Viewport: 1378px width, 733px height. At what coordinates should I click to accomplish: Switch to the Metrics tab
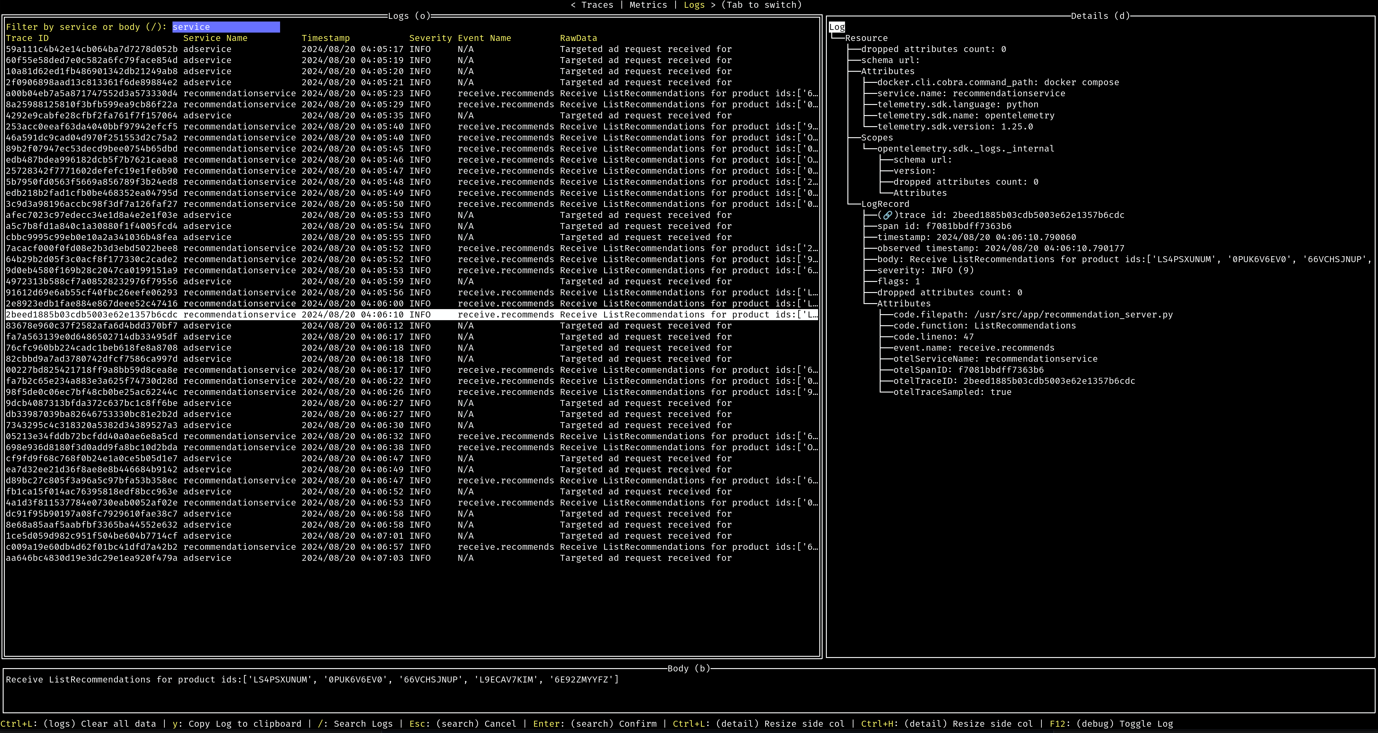pyautogui.click(x=648, y=5)
